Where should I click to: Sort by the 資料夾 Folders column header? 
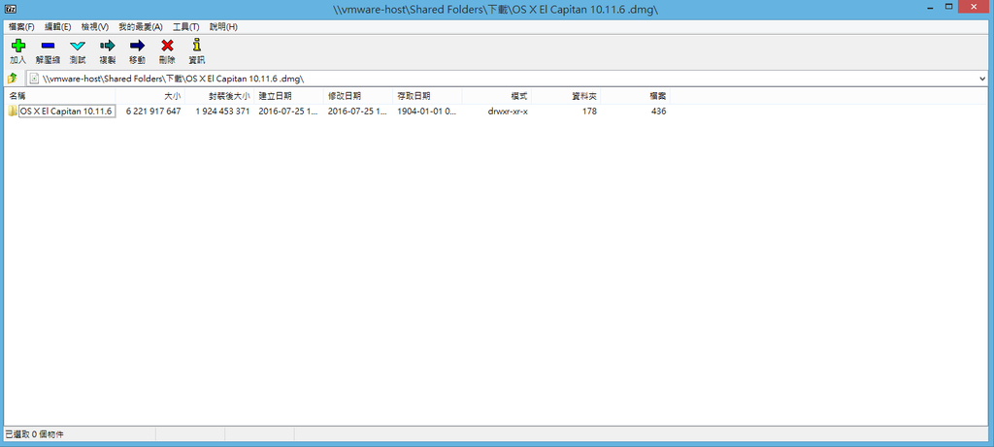tap(566, 96)
